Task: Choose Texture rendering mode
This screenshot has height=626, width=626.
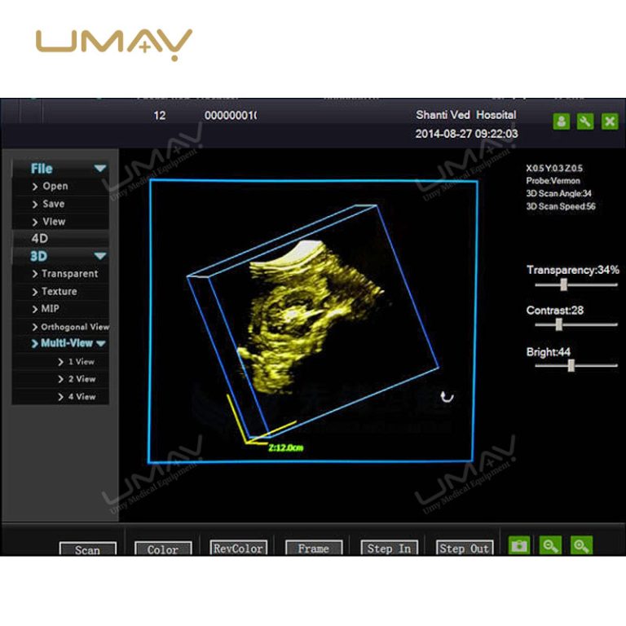Action: pyautogui.click(x=60, y=292)
